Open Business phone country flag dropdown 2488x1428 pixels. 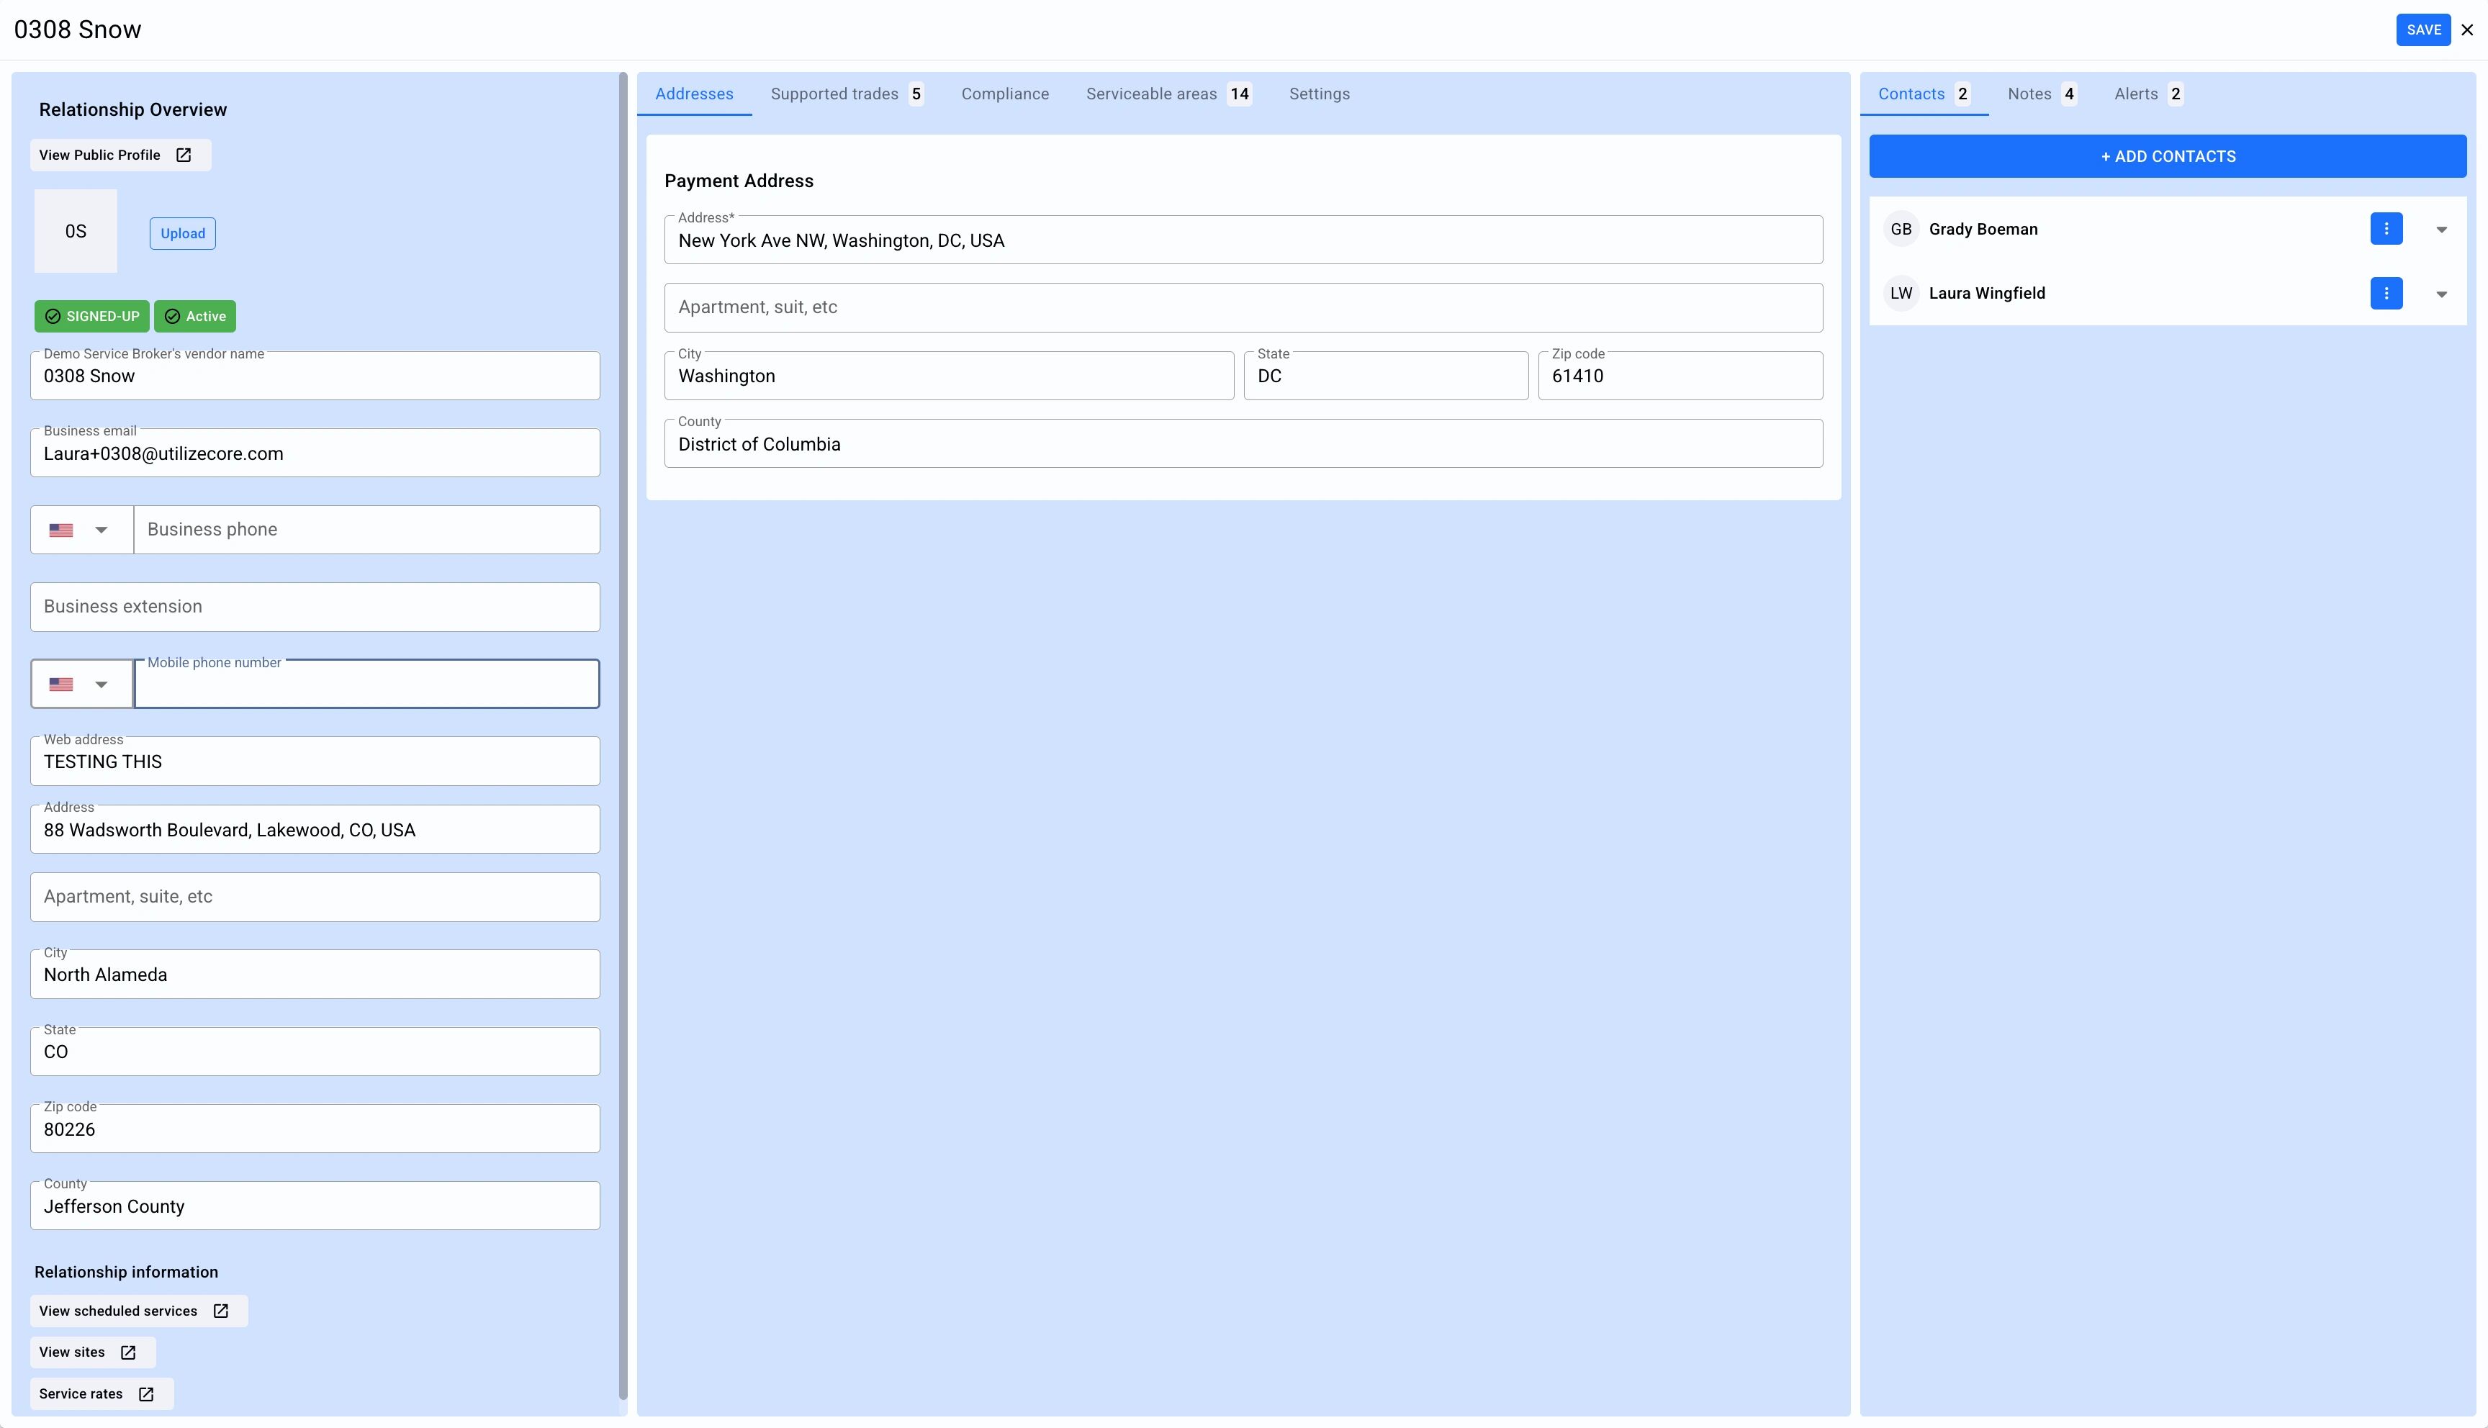coord(81,530)
